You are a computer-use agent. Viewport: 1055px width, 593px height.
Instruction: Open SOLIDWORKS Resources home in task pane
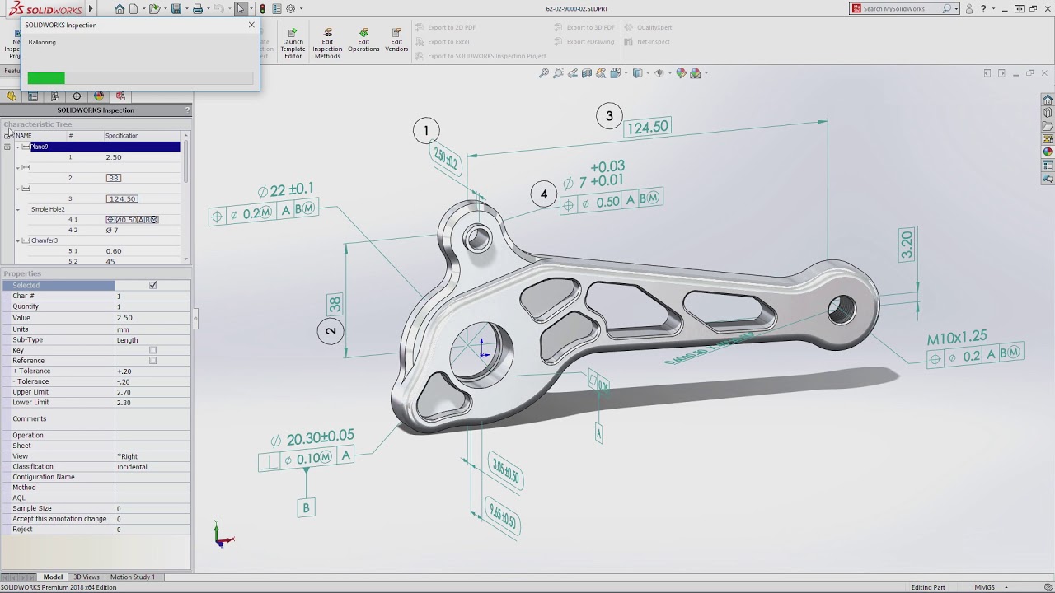(1048, 100)
